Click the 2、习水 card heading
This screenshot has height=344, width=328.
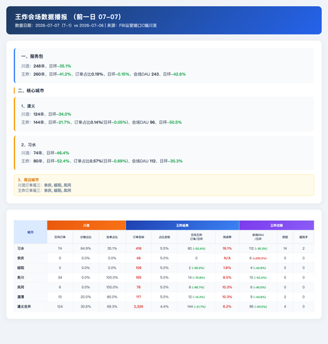(29, 144)
